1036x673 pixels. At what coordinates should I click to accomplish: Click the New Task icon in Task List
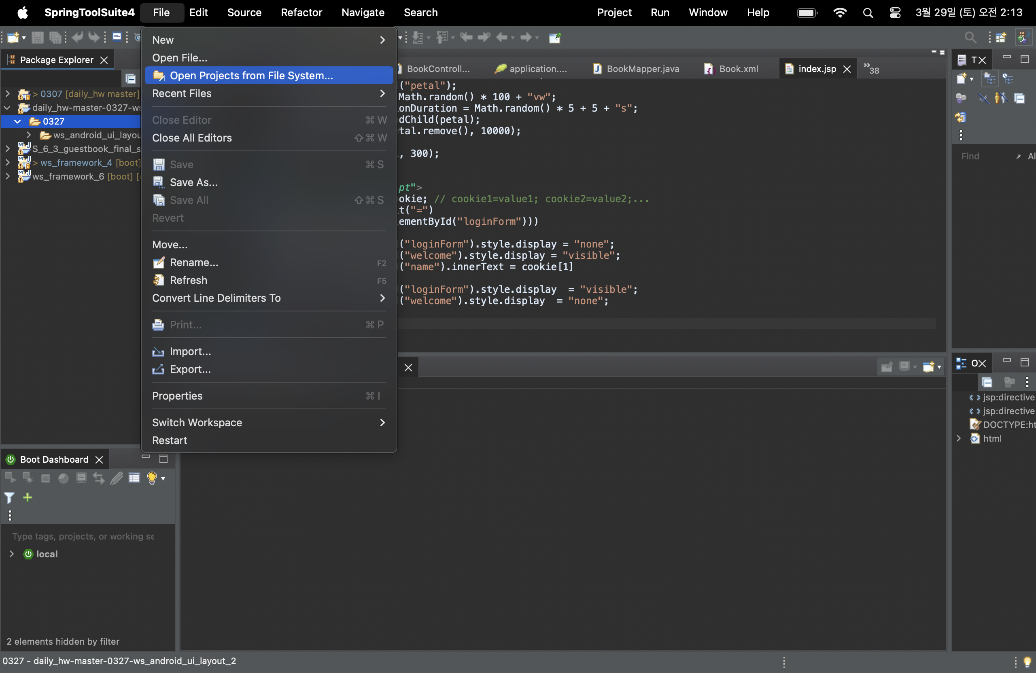962,79
